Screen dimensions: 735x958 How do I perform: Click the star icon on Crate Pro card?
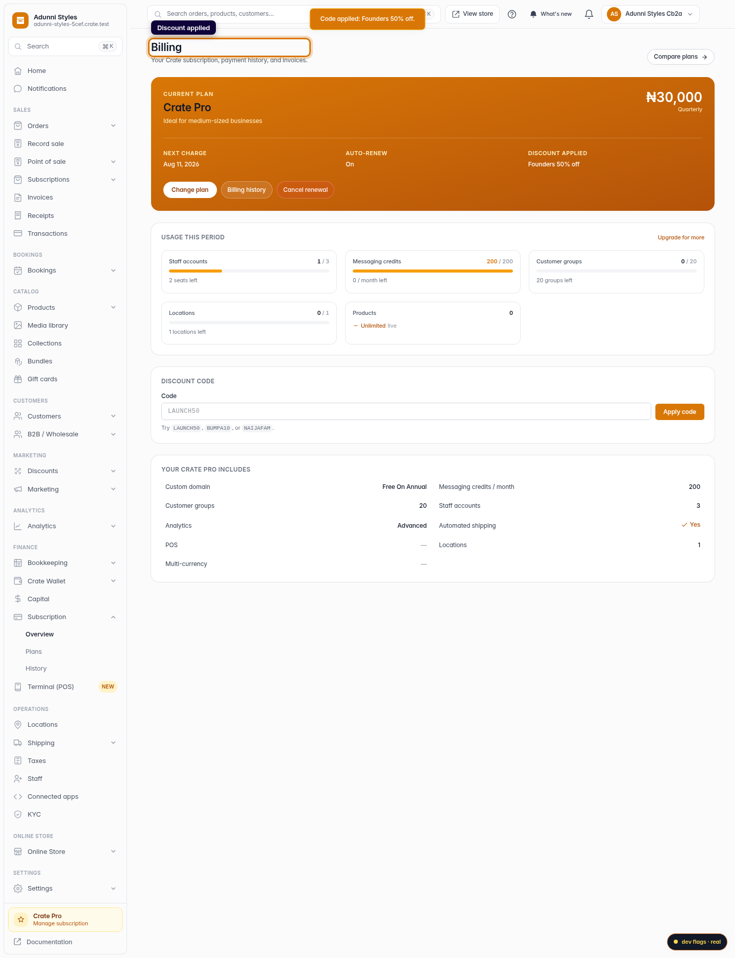point(21,920)
